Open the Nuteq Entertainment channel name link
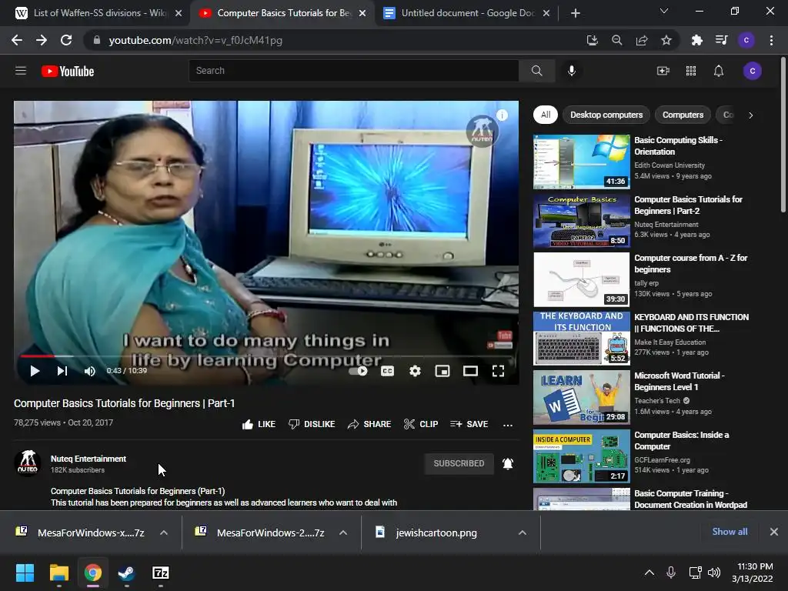The height and width of the screenshot is (591, 788). coord(88,459)
